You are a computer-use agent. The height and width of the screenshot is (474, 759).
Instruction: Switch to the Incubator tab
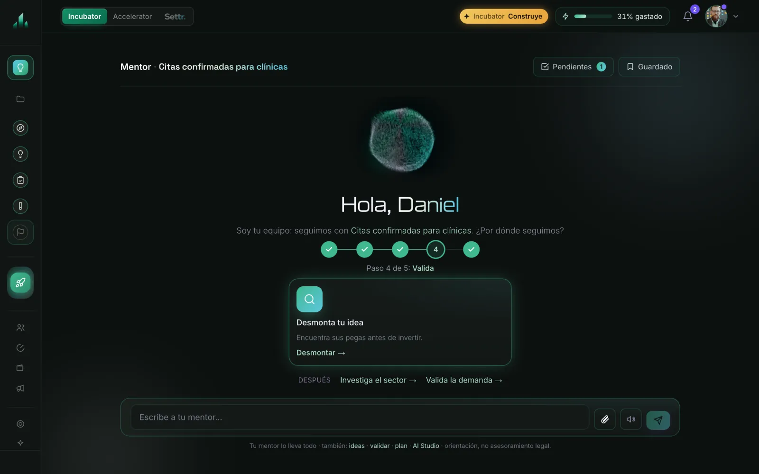pos(84,17)
